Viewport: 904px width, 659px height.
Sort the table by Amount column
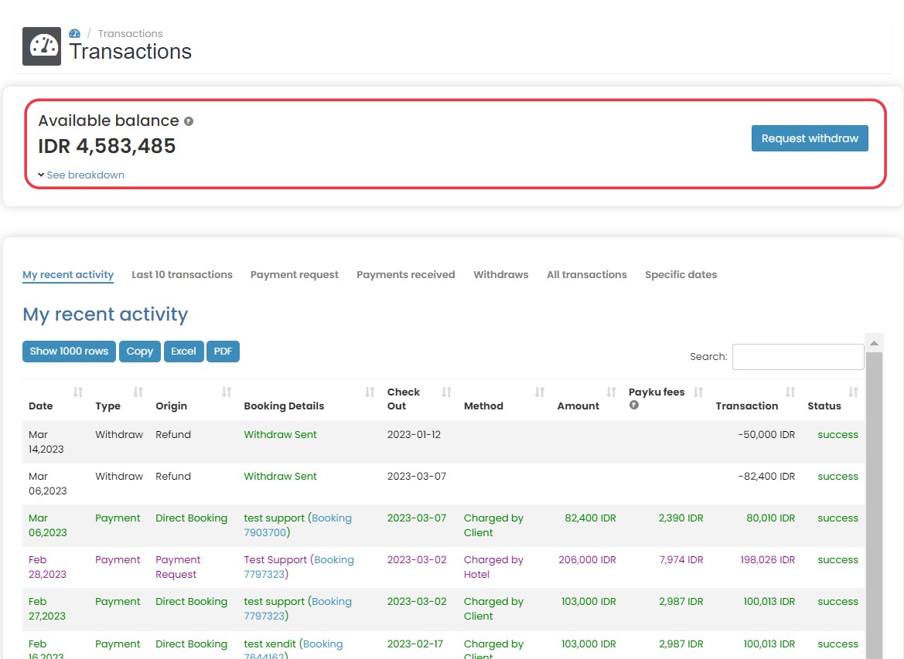tap(612, 392)
